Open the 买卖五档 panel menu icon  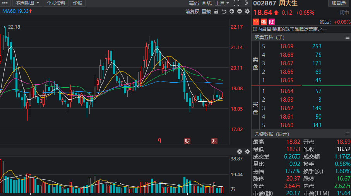click(x=347, y=37)
